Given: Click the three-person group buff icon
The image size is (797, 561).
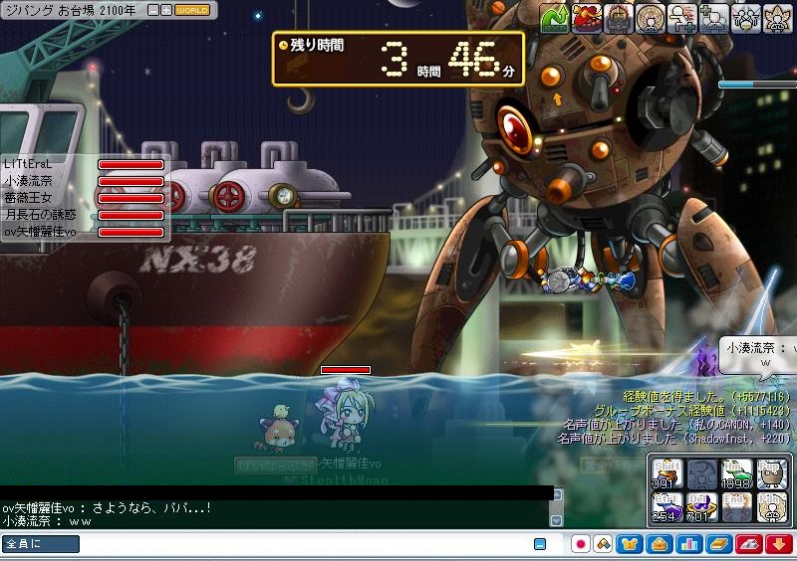Looking at the screenshot, I should (x=745, y=18).
